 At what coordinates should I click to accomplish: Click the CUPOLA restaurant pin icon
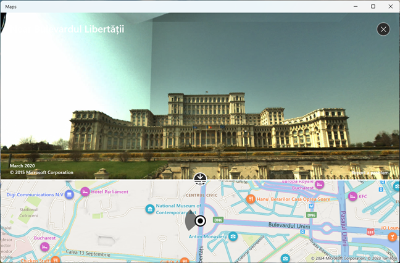(x=185, y=260)
